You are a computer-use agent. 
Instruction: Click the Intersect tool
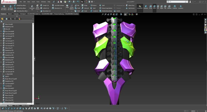[x=85, y=8]
